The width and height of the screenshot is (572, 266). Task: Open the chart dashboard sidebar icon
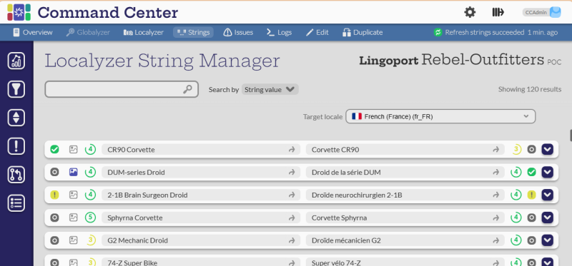click(x=16, y=61)
